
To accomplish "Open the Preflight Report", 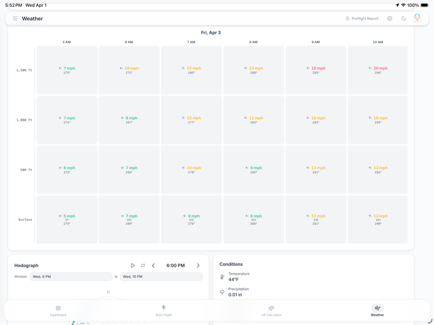I will pyautogui.click(x=362, y=18).
